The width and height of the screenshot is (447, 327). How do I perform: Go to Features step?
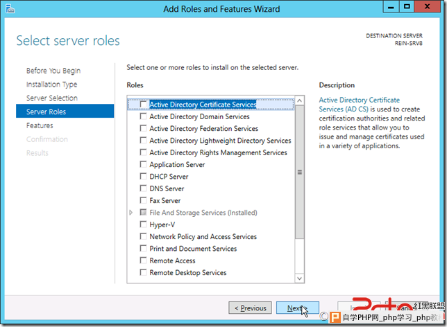pyautogui.click(x=40, y=125)
